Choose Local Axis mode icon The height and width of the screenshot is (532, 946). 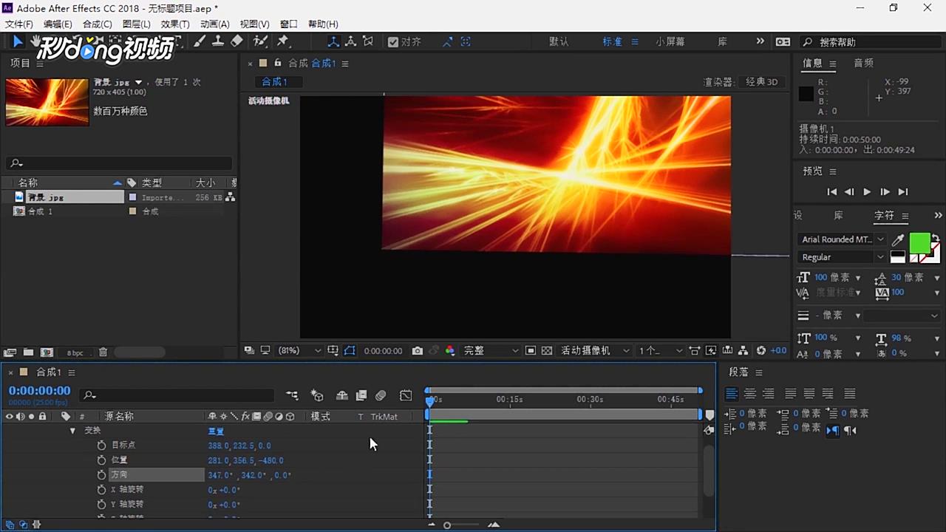(333, 42)
